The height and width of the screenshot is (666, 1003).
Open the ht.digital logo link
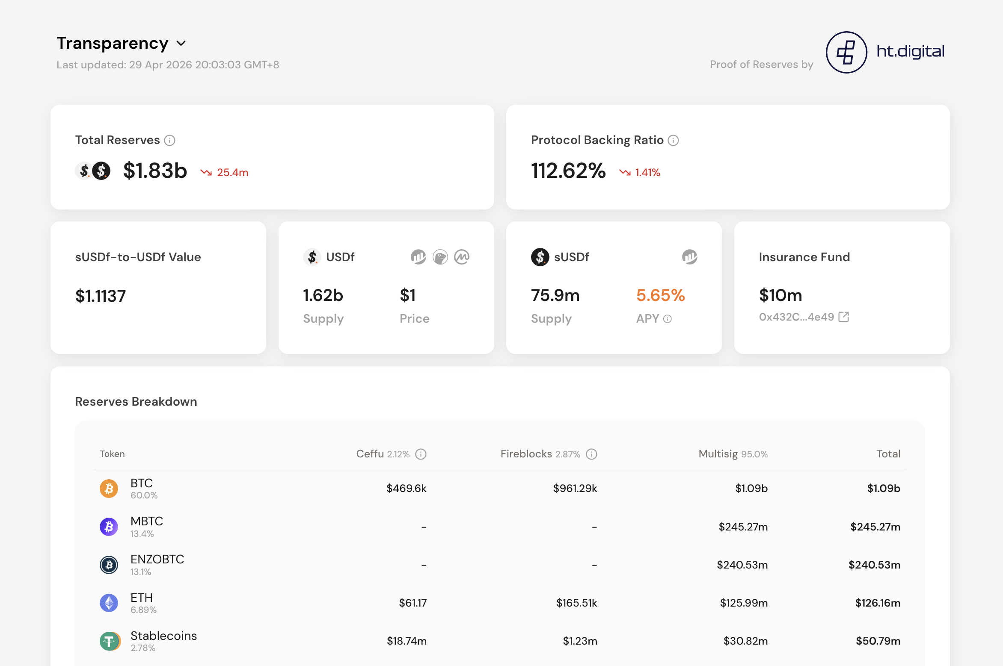[x=885, y=52]
